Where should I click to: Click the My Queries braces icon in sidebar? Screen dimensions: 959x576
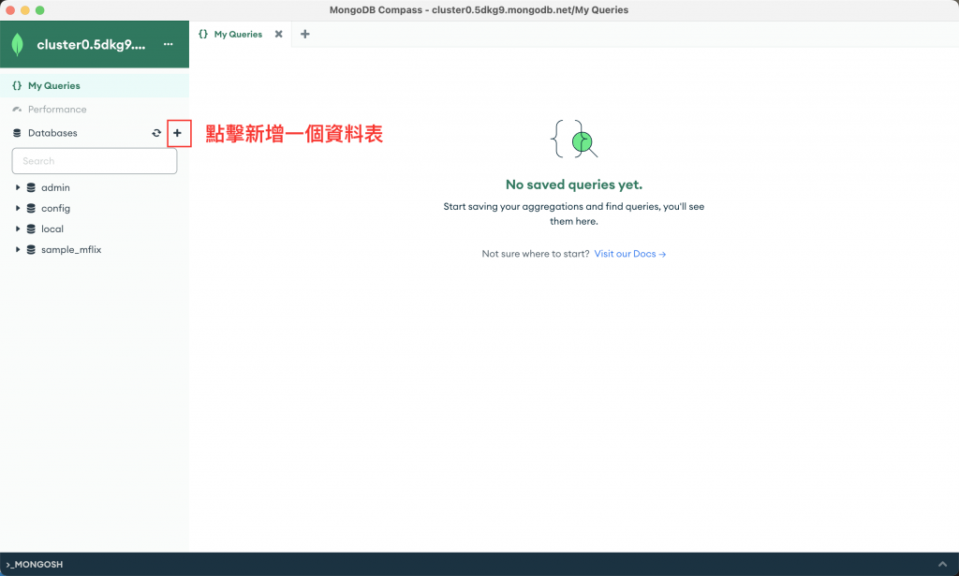17,85
